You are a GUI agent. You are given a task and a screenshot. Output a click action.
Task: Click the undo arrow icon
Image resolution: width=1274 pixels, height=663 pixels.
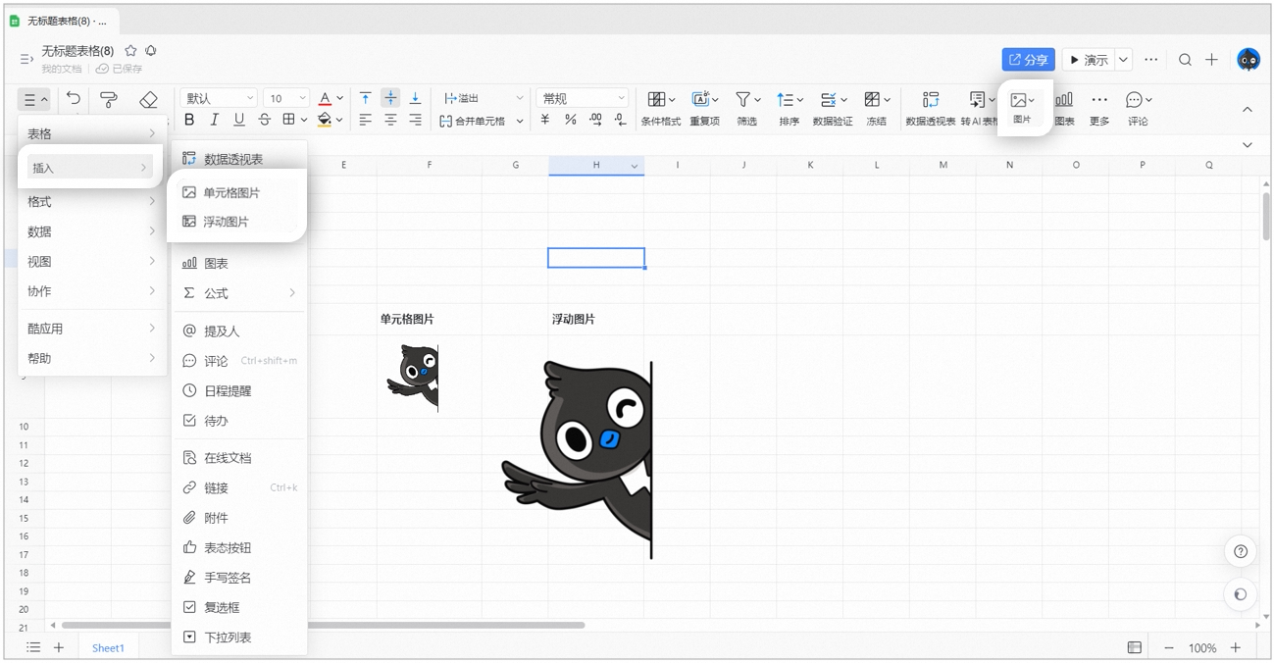pyautogui.click(x=74, y=99)
